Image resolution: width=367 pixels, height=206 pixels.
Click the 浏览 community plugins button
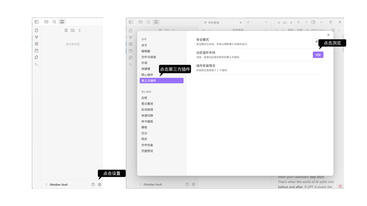[x=318, y=54]
